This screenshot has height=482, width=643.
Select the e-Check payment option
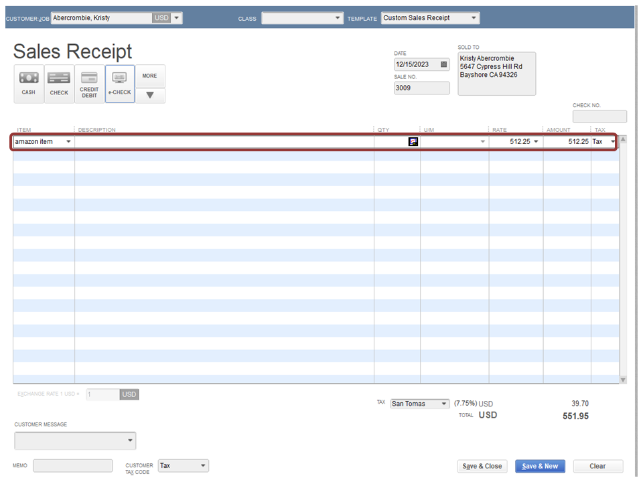pos(120,84)
